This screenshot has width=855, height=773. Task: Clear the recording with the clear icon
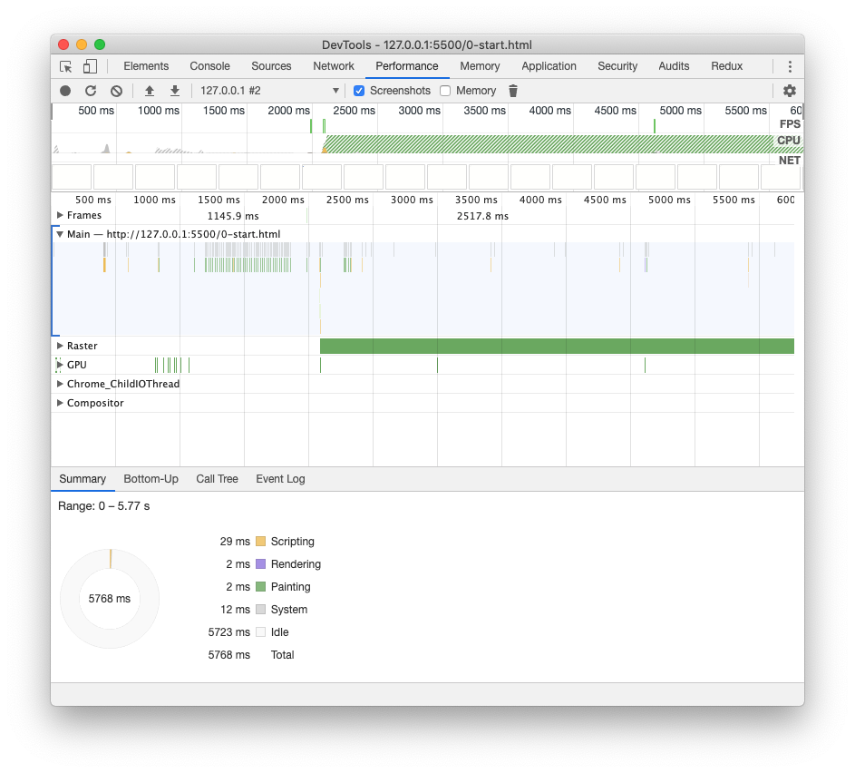(x=116, y=91)
